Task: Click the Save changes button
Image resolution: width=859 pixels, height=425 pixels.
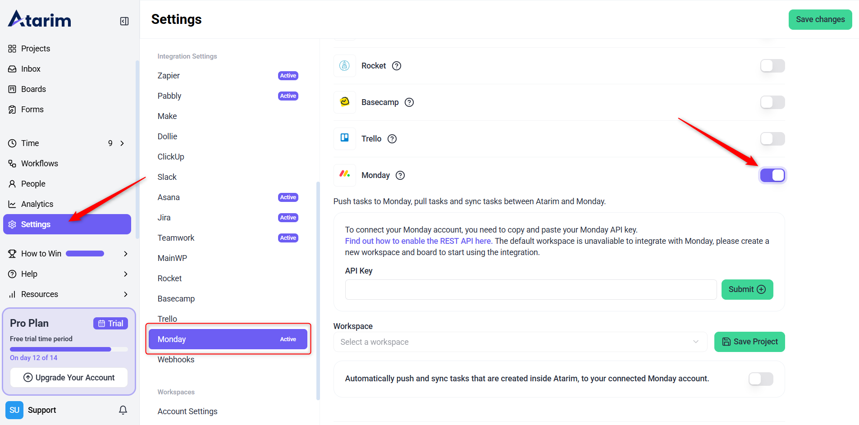Action: [x=820, y=19]
